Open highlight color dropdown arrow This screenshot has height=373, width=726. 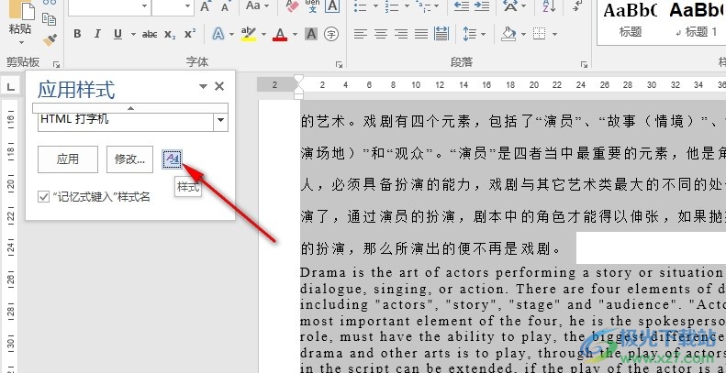pyautogui.click(x=263, y=34)
